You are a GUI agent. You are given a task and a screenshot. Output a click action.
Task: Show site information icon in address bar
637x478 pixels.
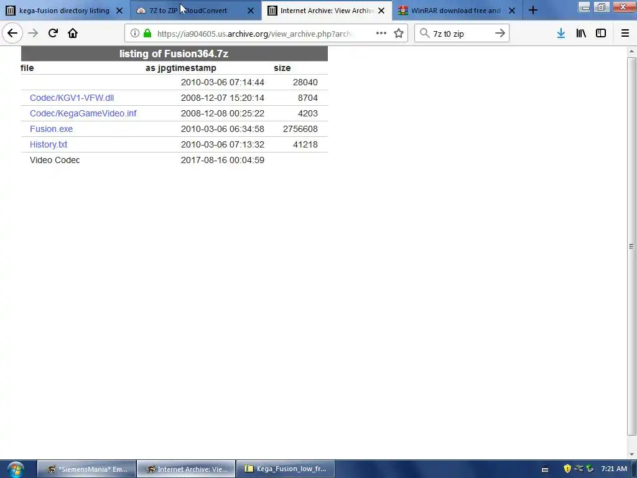click(135, 34)
